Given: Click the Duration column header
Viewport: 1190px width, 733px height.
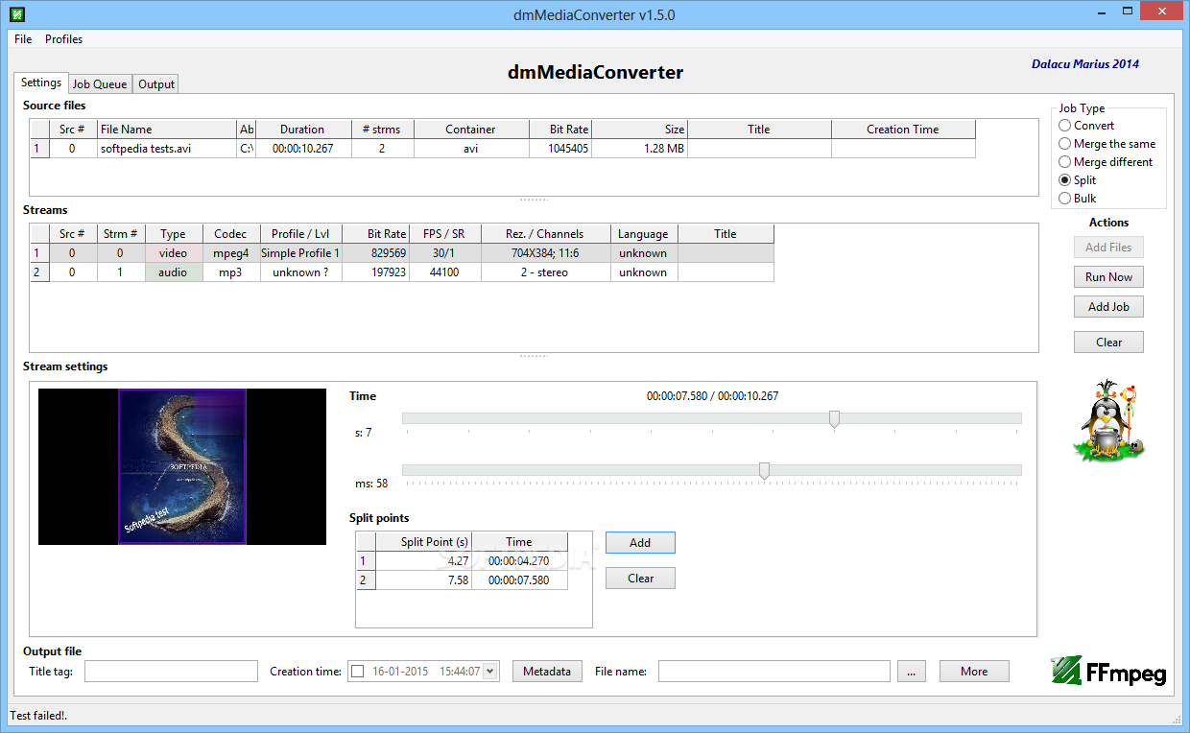Looking at the screenshot, I should pyautogui.click(x=302, y=130).
